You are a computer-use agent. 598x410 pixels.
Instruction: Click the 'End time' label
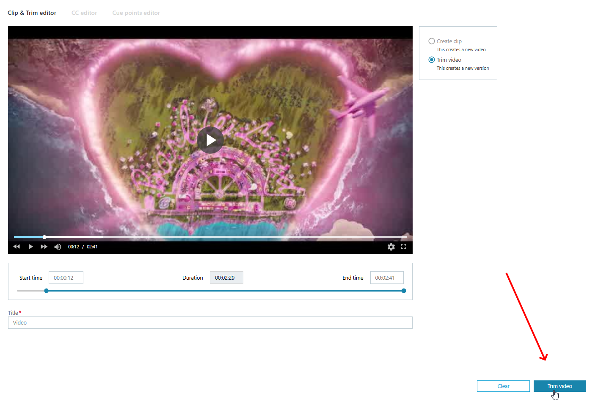coord(353,278)
